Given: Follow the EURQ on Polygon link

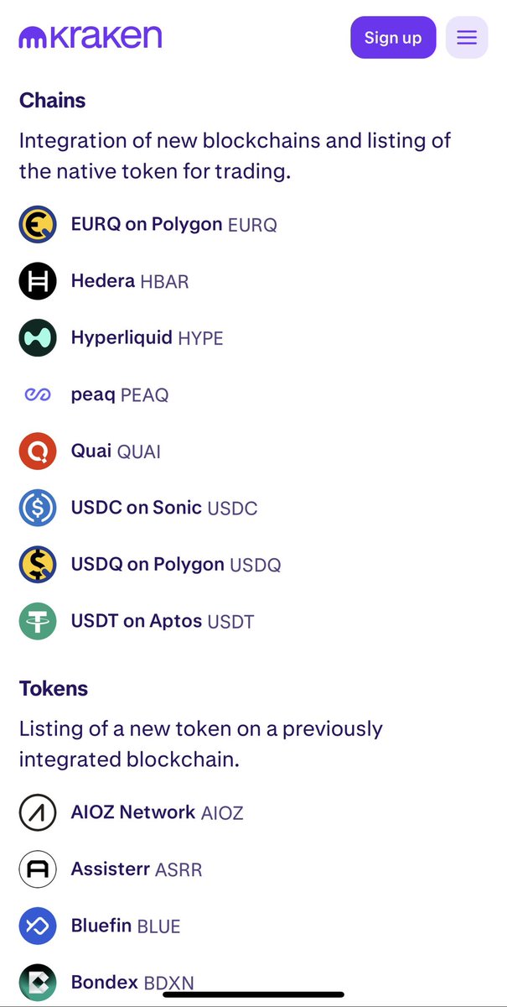Looking at the screenshot, I should [173, 225].
